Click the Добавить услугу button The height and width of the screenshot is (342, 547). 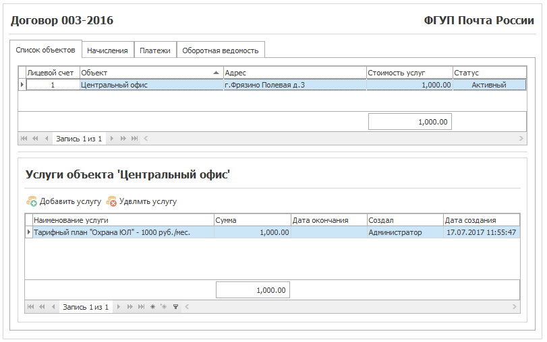[x=63, y=201]
